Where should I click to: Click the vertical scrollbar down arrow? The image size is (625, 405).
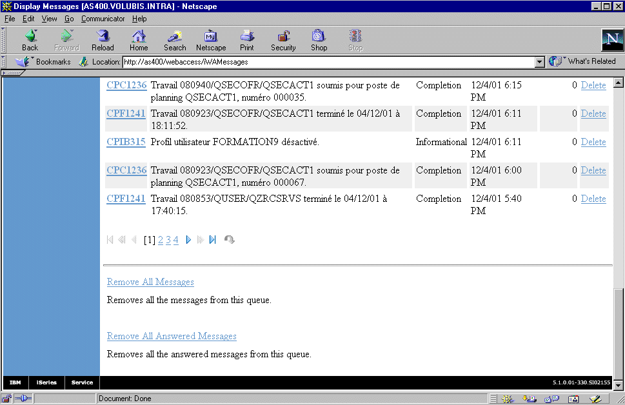(618, 385)
